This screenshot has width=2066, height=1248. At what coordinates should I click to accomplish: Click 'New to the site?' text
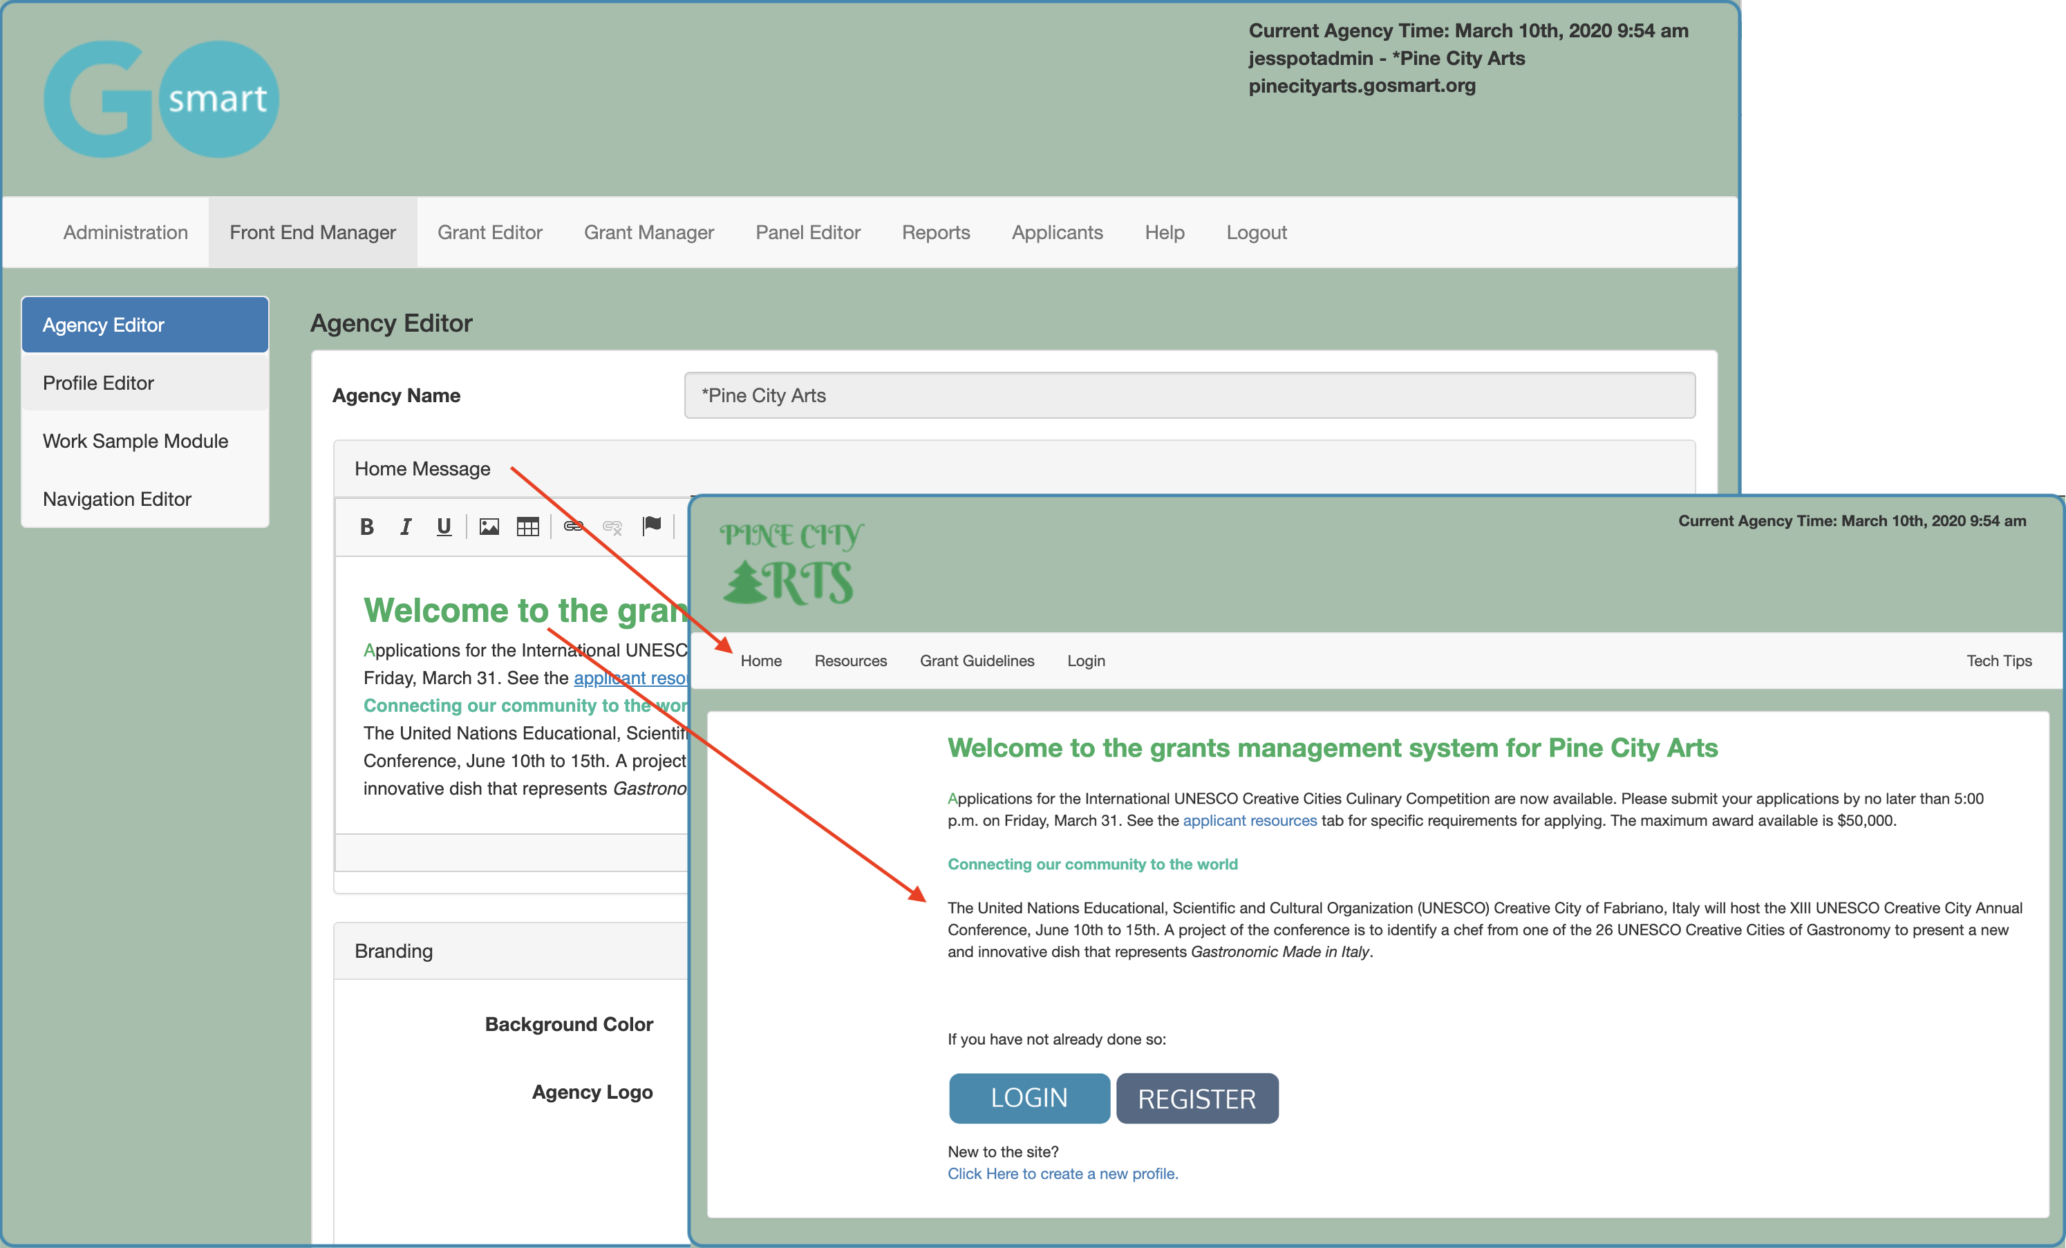tap(1003, 1152)
